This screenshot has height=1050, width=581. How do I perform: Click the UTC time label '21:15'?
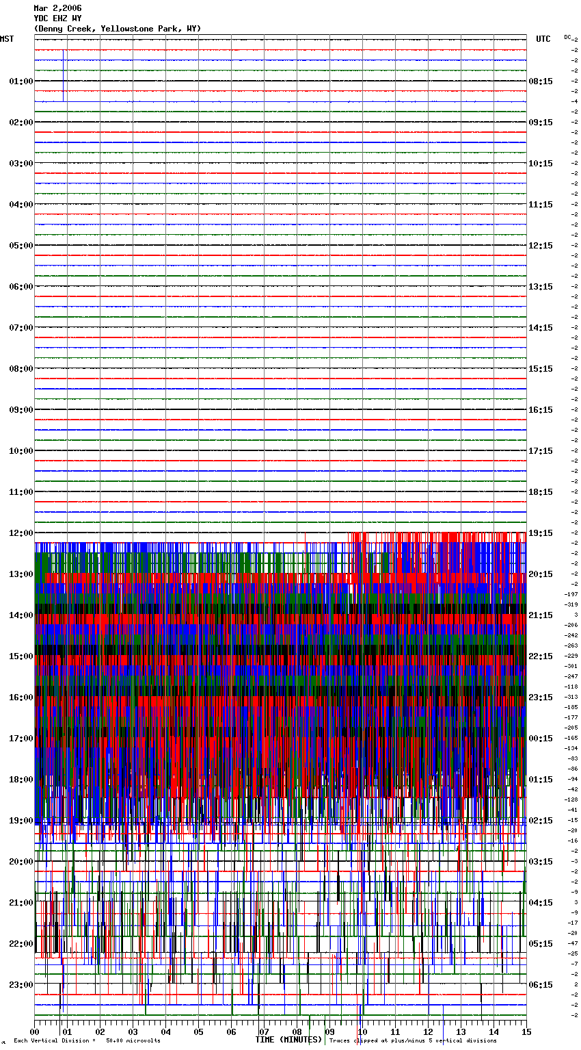(x=541, y=615)
